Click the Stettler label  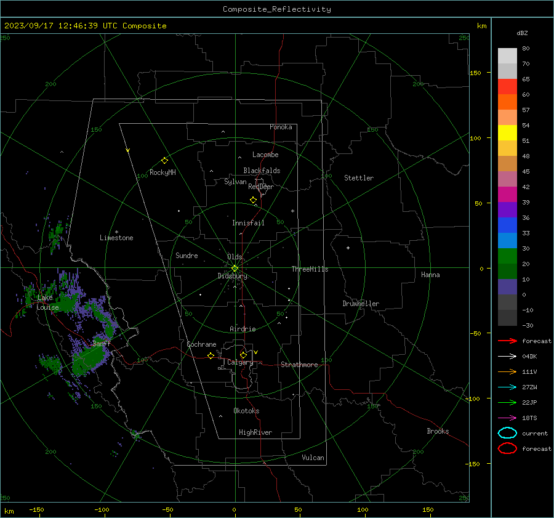tap(359, 178)
